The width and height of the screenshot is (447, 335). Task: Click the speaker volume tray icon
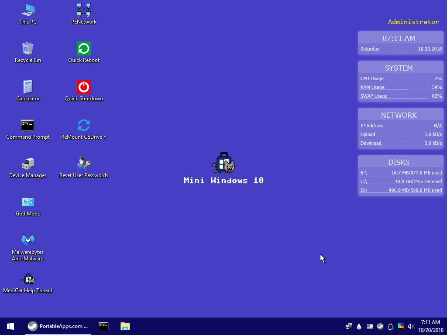pos(410,326)
